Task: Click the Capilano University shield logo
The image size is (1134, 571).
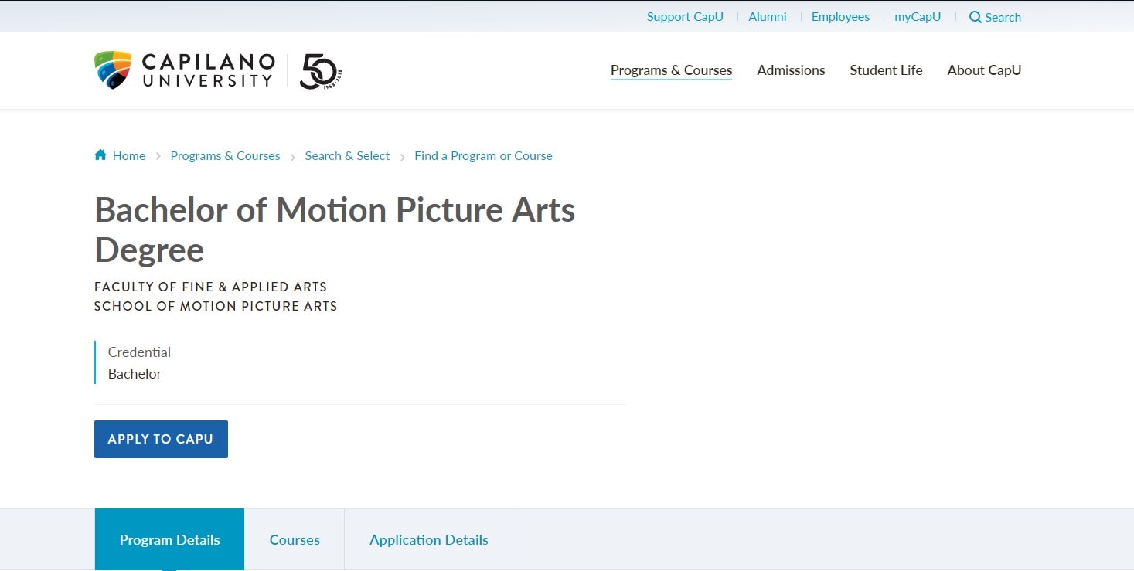Action: [x=113, y=70]
